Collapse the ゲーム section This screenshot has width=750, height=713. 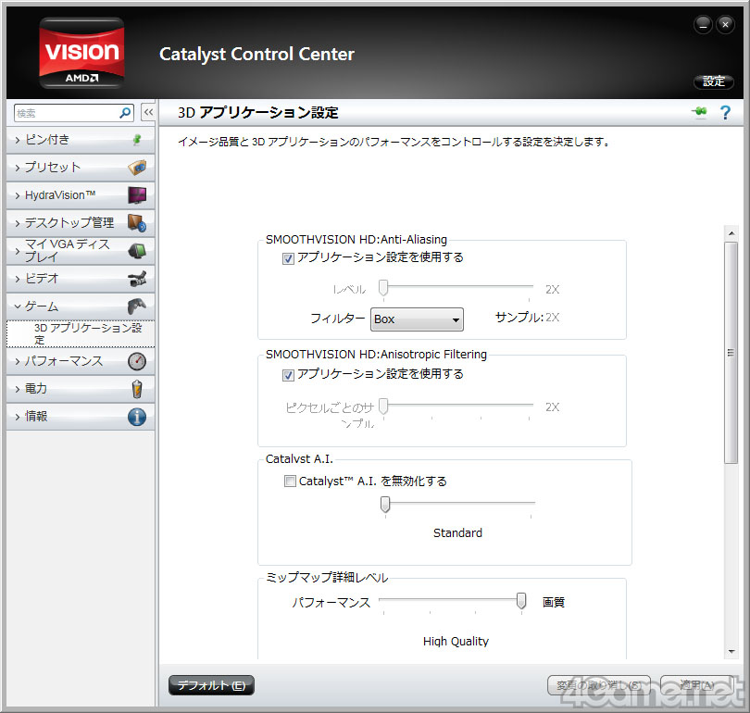pyautogui.click(x=81, y=306)
